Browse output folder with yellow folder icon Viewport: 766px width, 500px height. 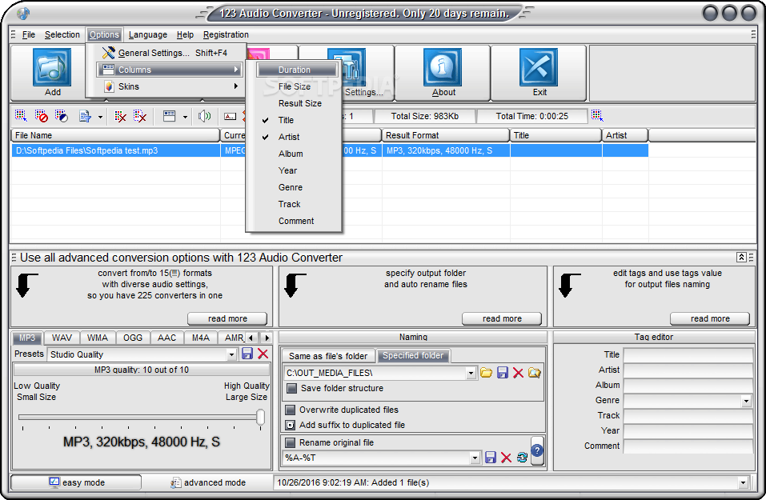pyautogui.click(x=486, y=373)
